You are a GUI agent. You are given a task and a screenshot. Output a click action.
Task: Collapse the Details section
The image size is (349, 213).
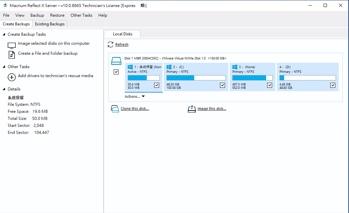coord(4,89)
